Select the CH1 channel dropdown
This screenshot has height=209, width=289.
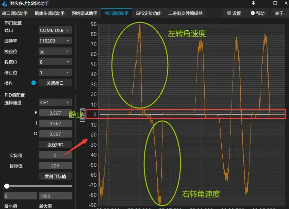click(55, 103)
